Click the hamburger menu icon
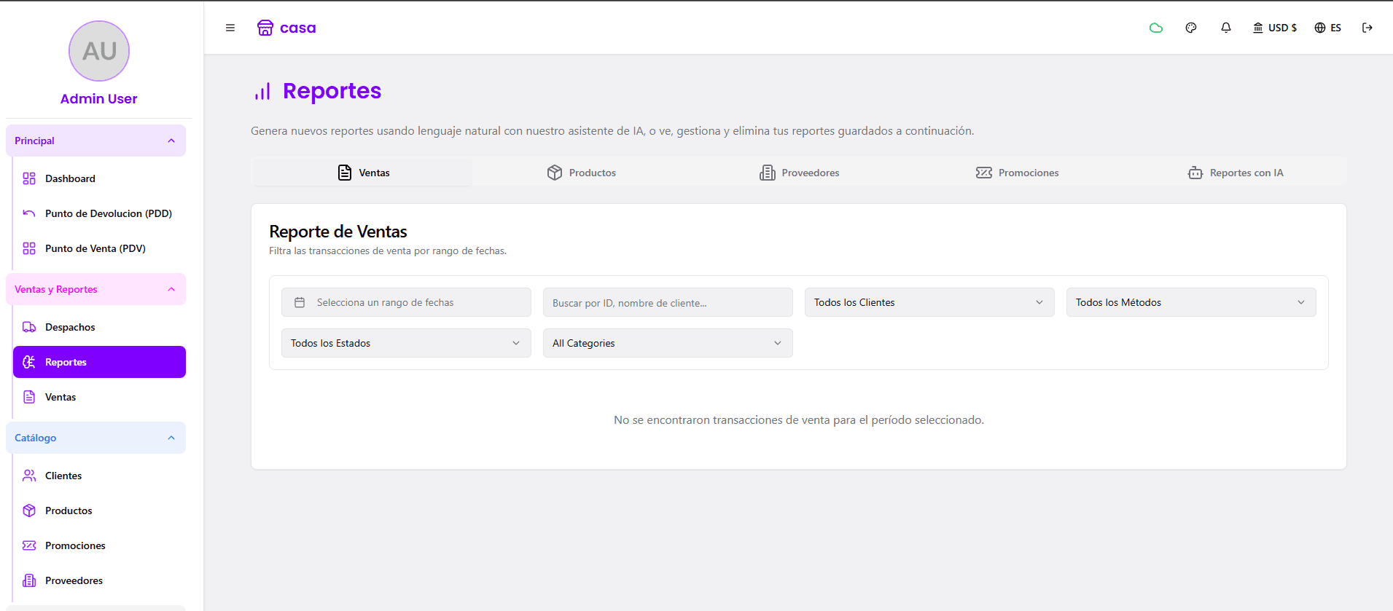The width and height of the screenshot is (1393, 611). coord(230,28)
